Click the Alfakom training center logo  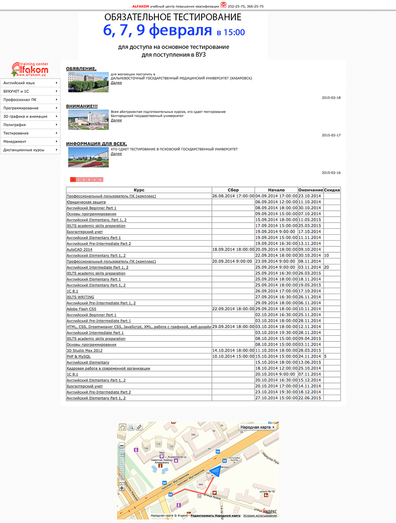(x=30, y=69)
